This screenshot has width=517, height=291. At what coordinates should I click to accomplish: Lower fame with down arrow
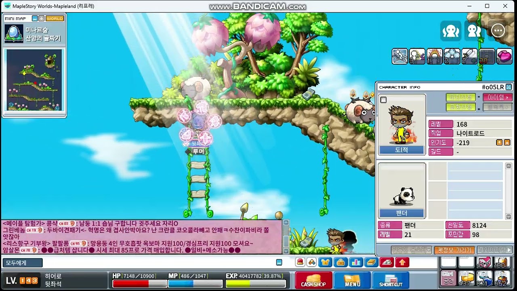[x=507, y=143]
